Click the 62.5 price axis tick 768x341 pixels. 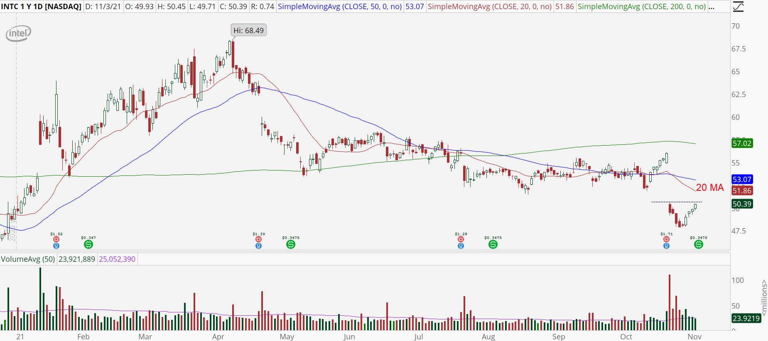click(739, 95)
